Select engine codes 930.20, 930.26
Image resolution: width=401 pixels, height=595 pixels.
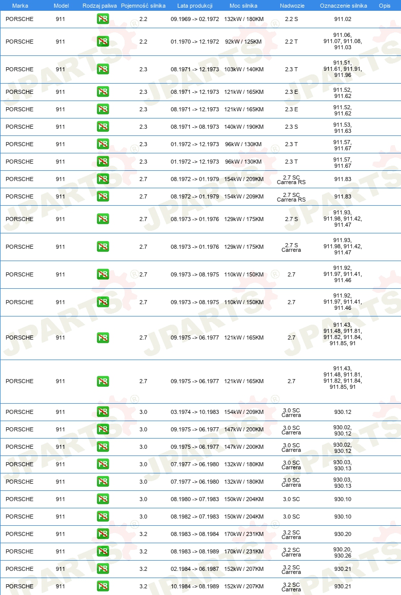pyautogui.click(x=343, y=552)
